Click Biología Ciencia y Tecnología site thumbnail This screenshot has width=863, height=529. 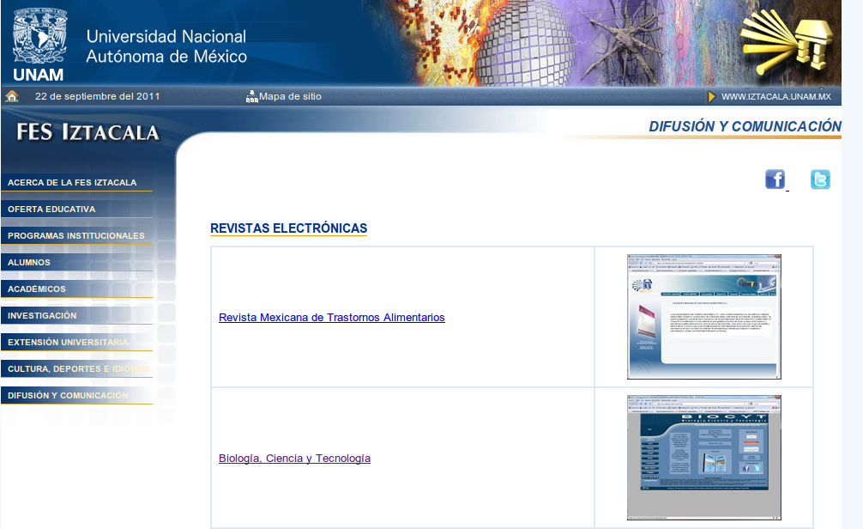click(x=704, y=458)
